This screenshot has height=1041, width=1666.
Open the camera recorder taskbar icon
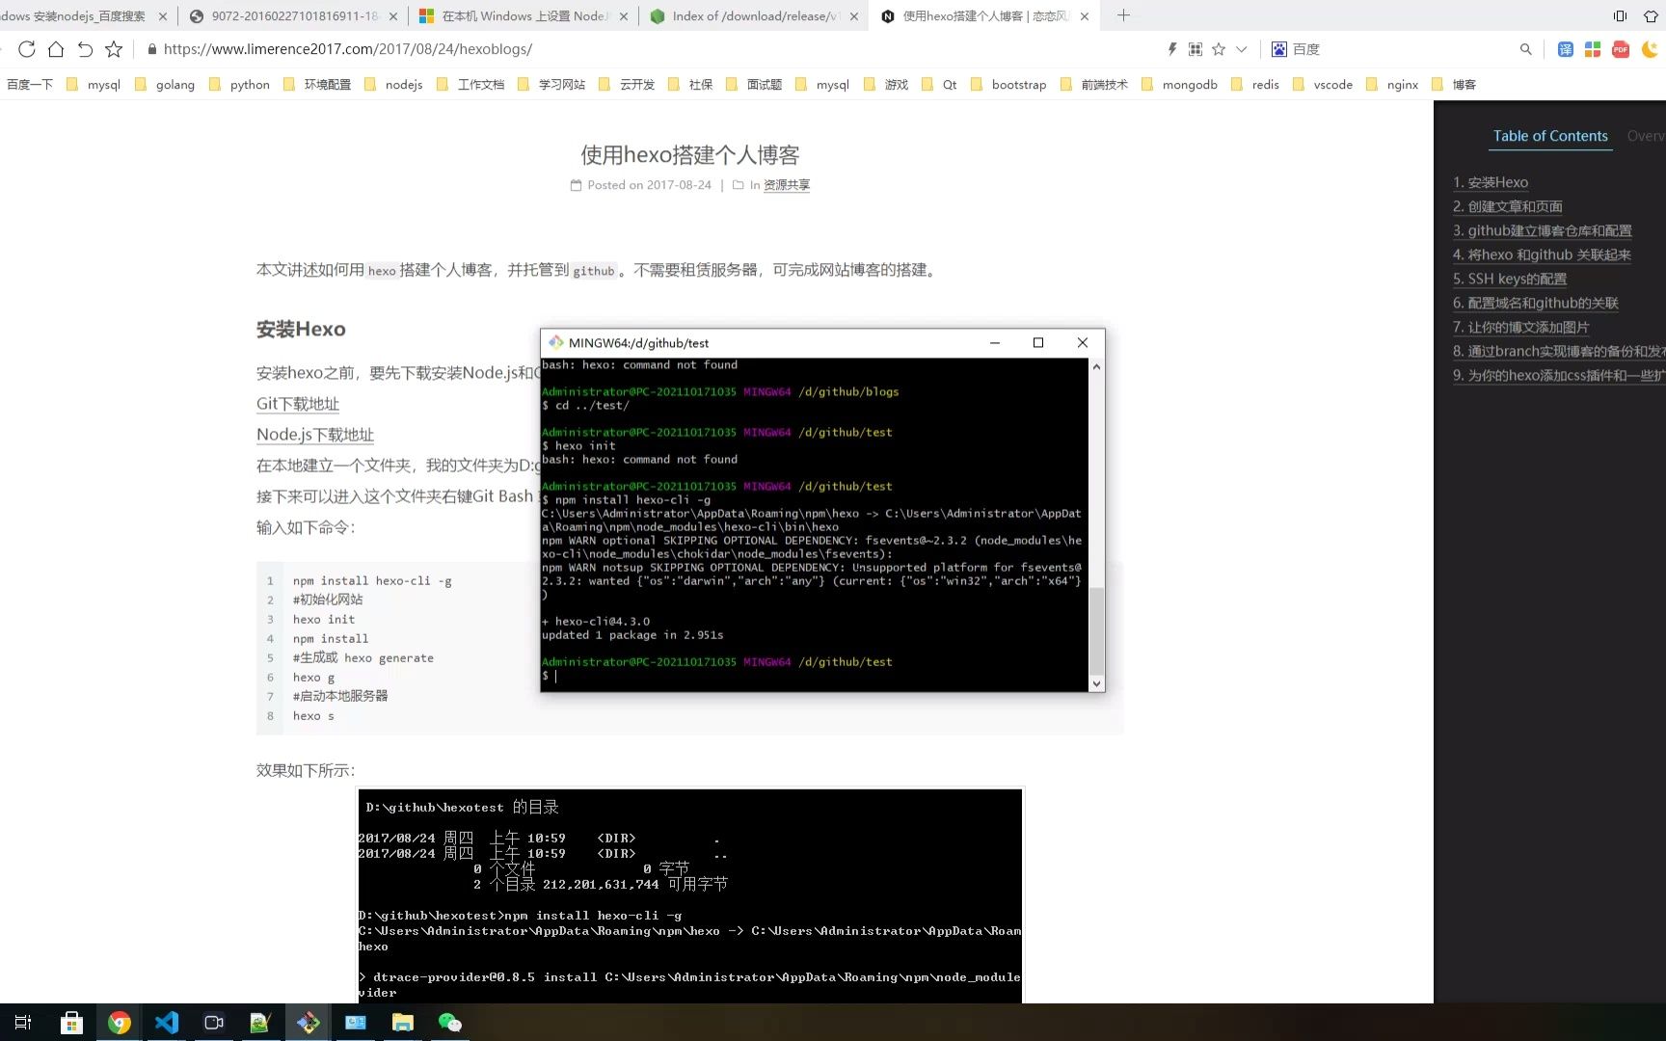click(x=214, y=1023)
